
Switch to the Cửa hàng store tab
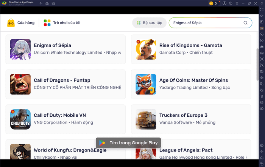21,23
